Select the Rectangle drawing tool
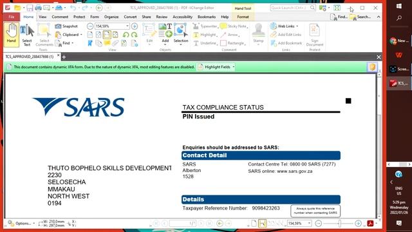 tap(232, 43)
